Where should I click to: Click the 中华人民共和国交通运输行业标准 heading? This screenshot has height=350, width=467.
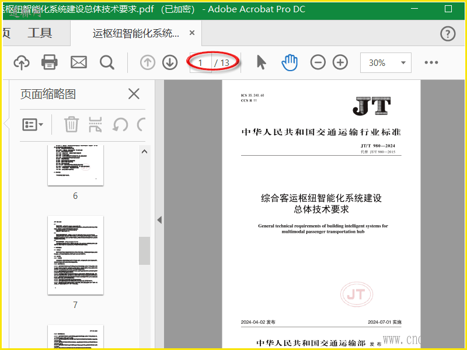coord(322,132)
